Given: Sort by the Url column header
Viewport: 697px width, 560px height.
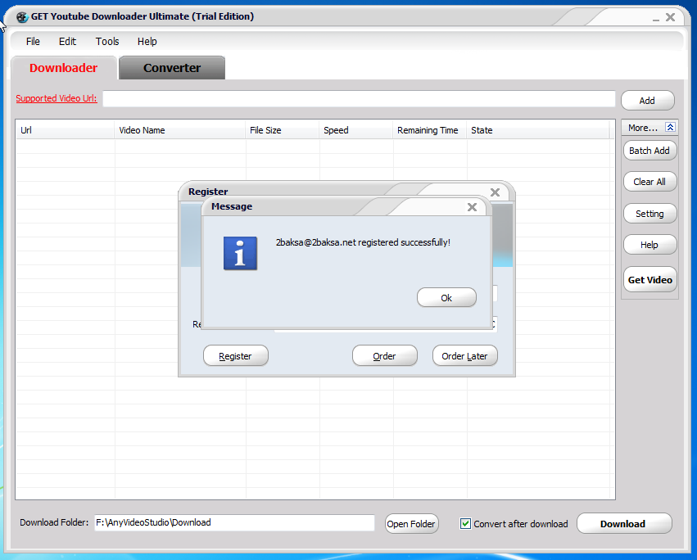Looking at the screenshot, I should [66, 130].
